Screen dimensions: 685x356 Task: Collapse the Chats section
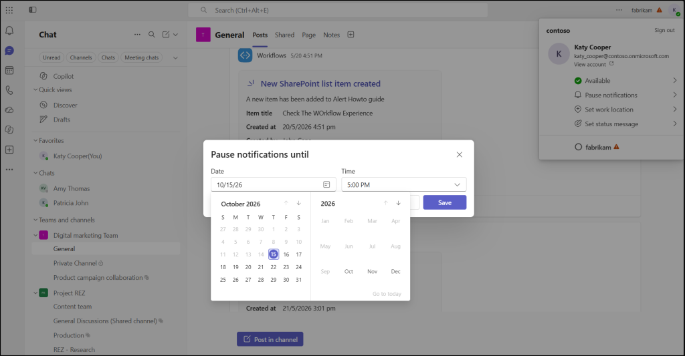[x=35, y=173]
